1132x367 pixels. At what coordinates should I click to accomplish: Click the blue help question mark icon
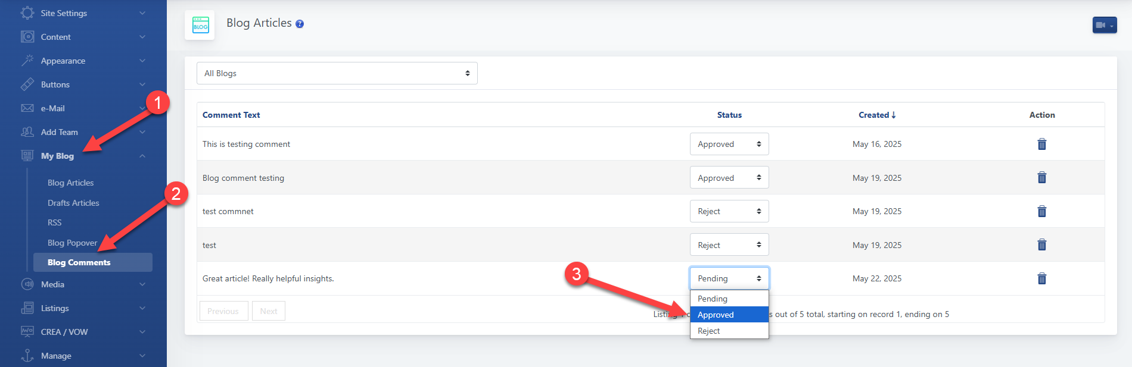pyautogui.click(x=300, y=24)
